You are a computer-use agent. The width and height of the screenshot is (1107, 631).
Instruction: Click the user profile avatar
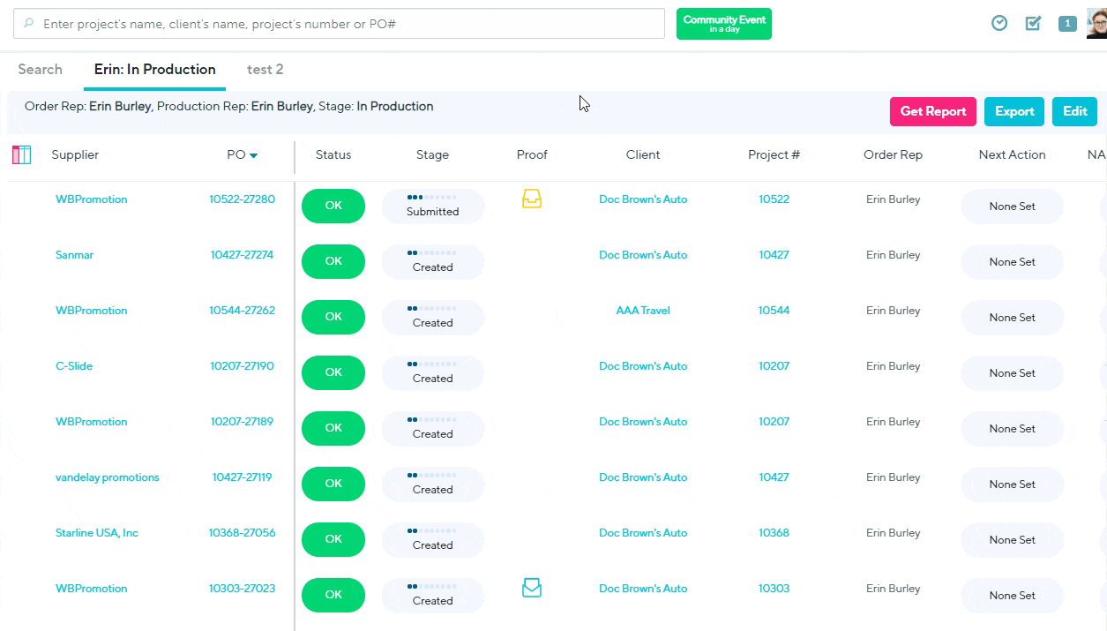[x=1096, y=24]
